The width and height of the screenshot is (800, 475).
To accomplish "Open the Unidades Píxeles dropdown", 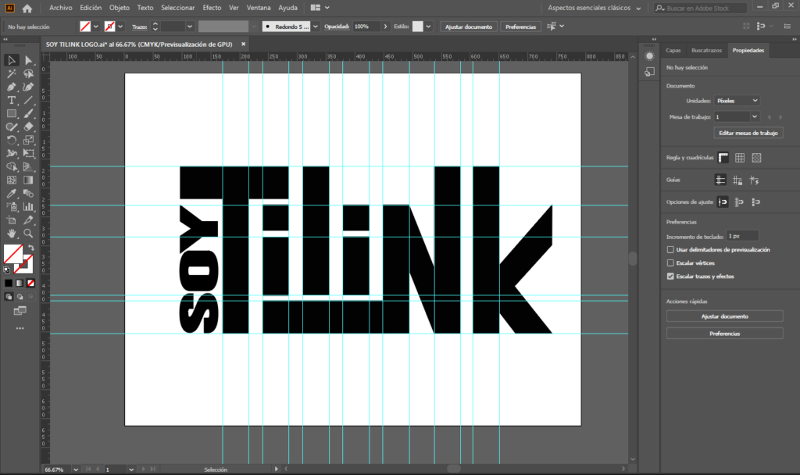I will point(737,101).
